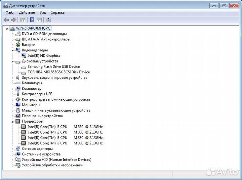
Task: Select Мыши и иные указывающие устройства
Action: [56, 110]
